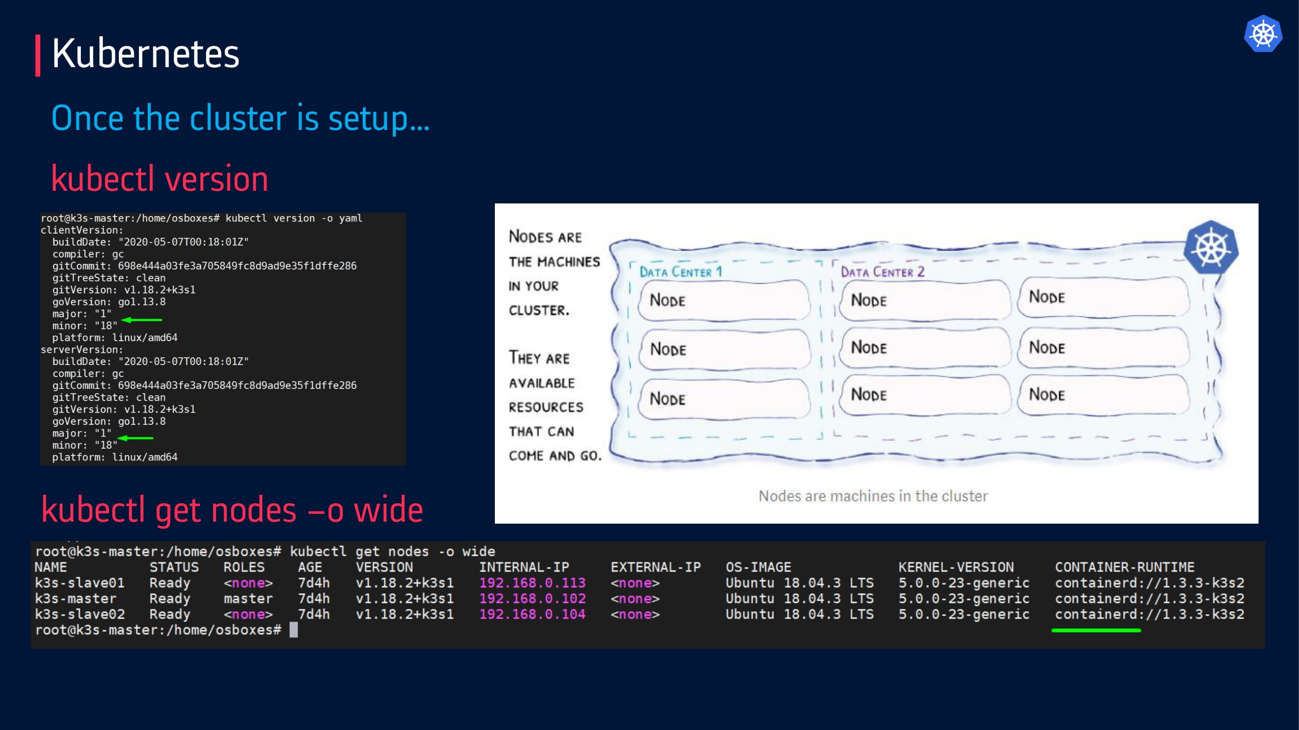
Task: Click the nodes cluster illustration image
Action: (x=876, y=363)
